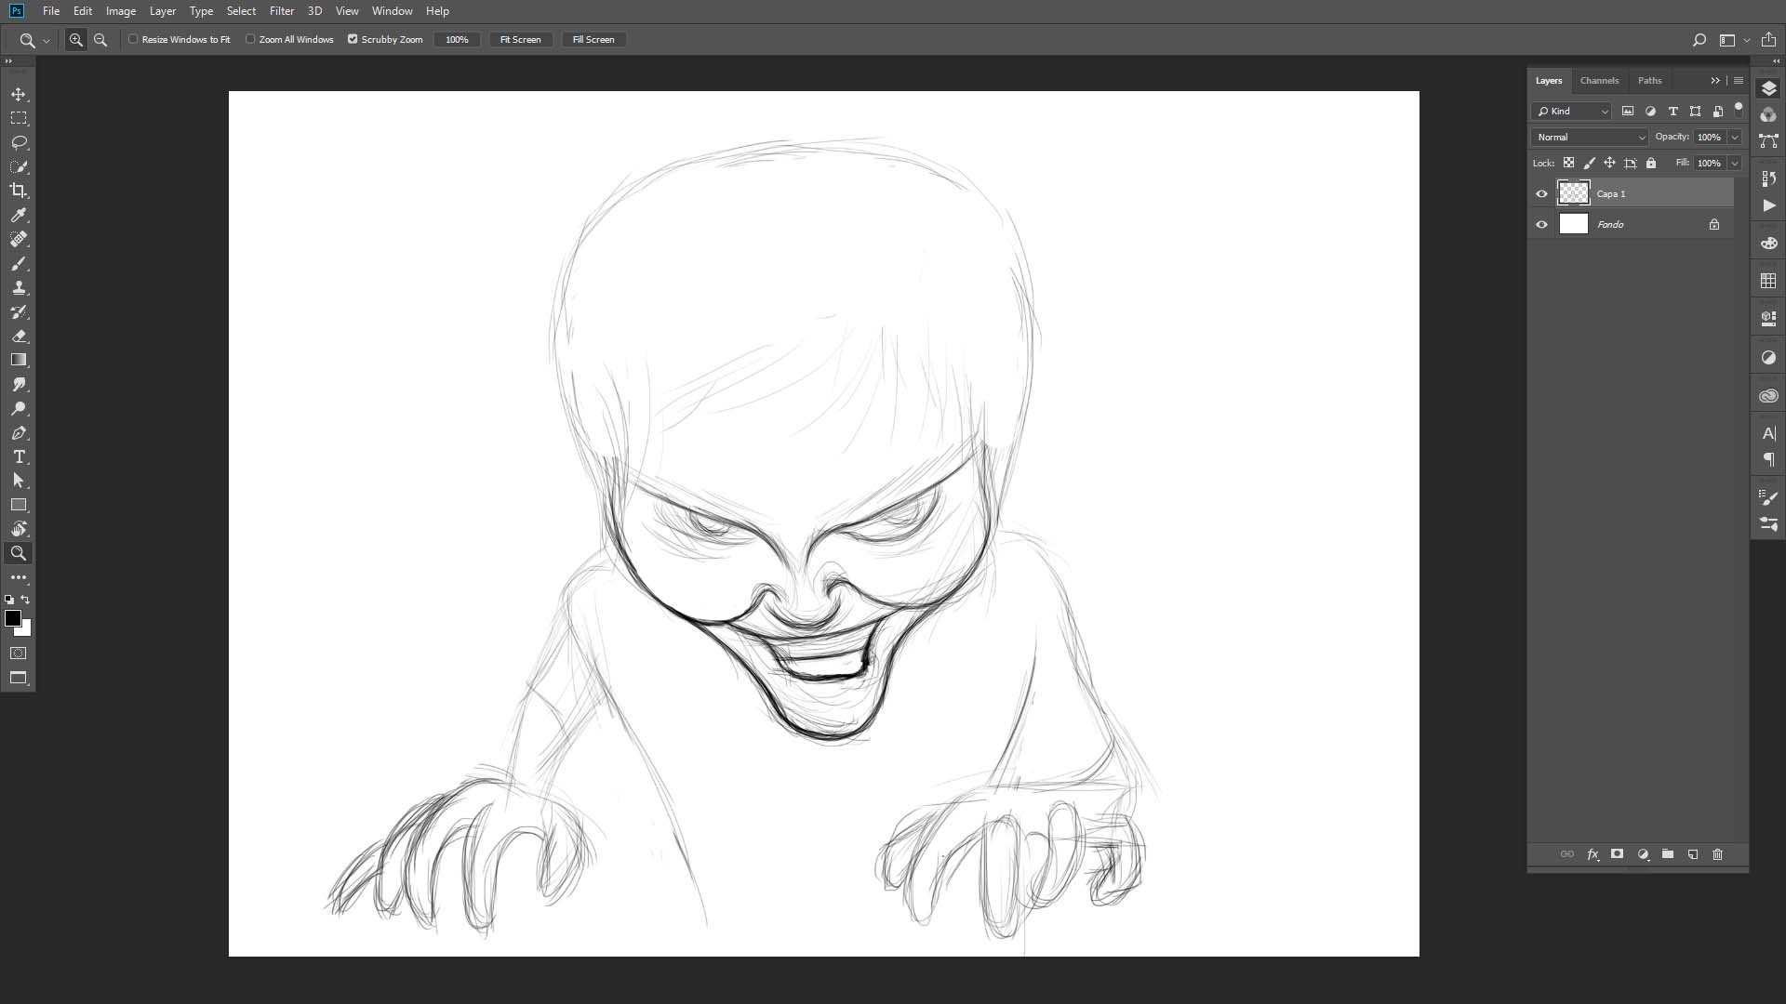The height and width of the screenshot is (1004, 1786).
Task: Click the 100% zoom button
Action: pyautogui.click(x=457, y=39)
